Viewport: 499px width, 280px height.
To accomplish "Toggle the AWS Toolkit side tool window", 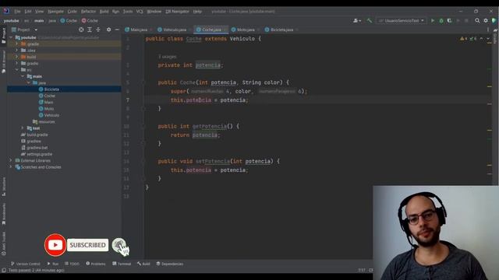I will coord(3,243).
